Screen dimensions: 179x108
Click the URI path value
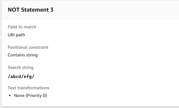(16, 35)
